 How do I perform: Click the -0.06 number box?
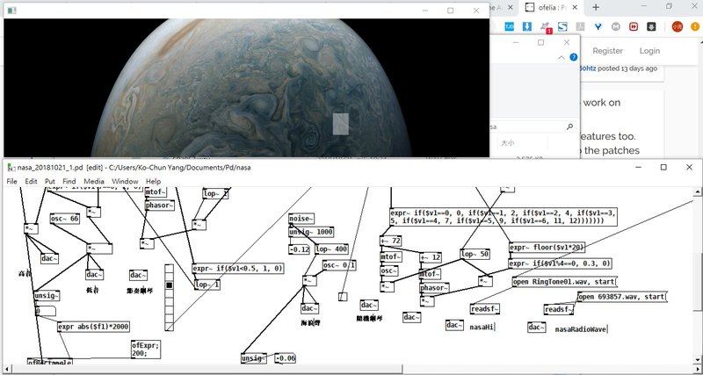click(285, 358)
